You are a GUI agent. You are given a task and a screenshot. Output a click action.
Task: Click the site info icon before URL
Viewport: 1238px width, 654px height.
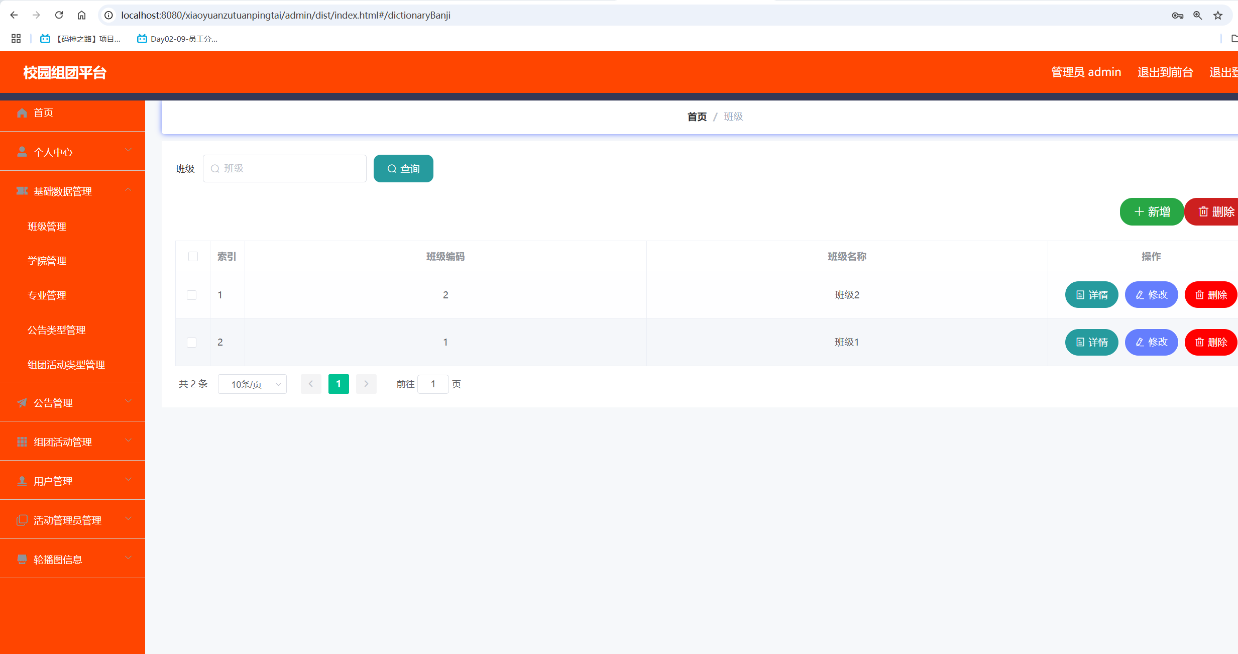108,15
